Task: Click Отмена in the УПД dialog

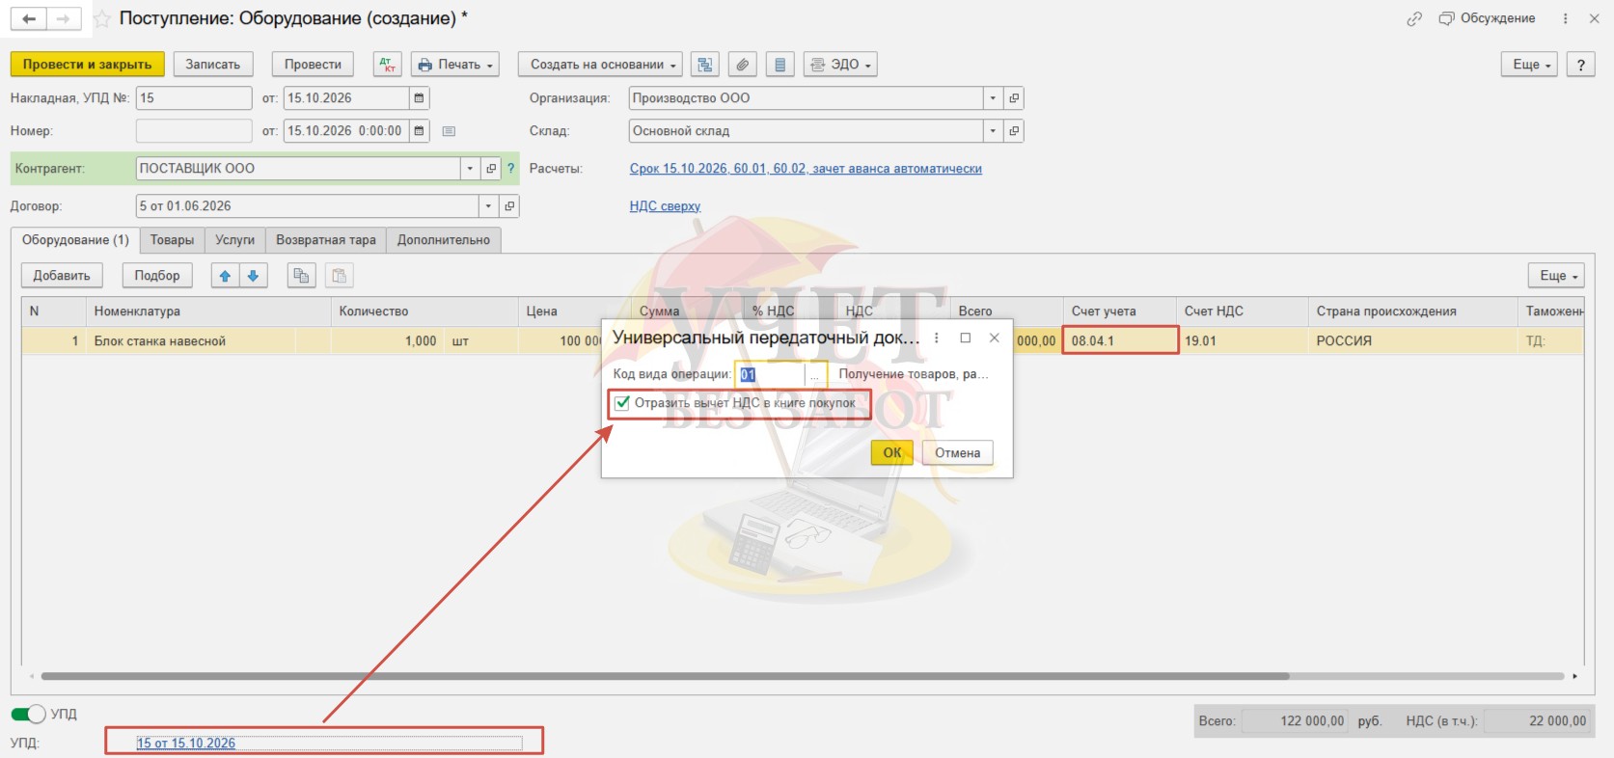Action: 957,452
